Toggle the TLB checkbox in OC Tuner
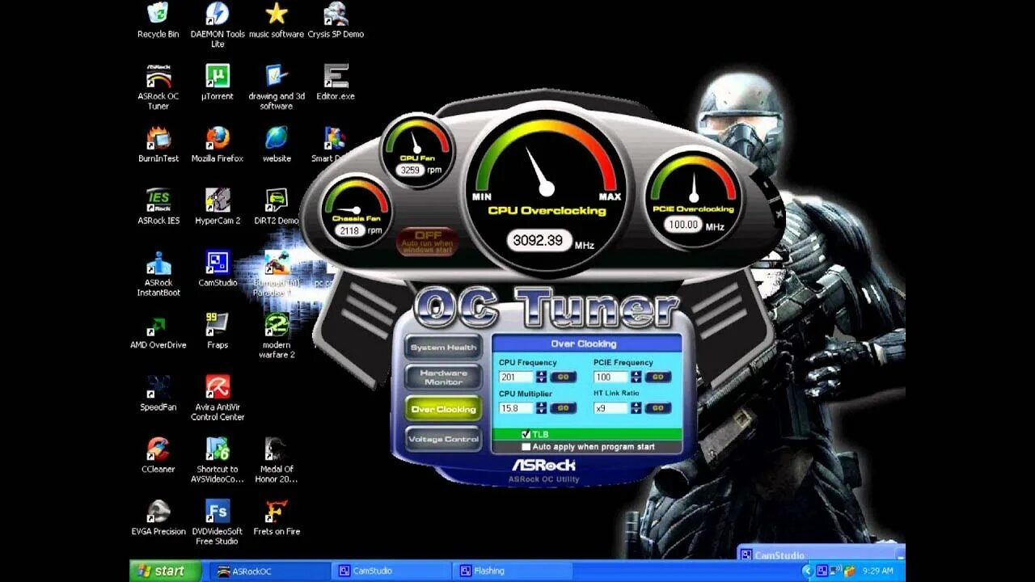1035x582 pixels. [x=526, y=435]
